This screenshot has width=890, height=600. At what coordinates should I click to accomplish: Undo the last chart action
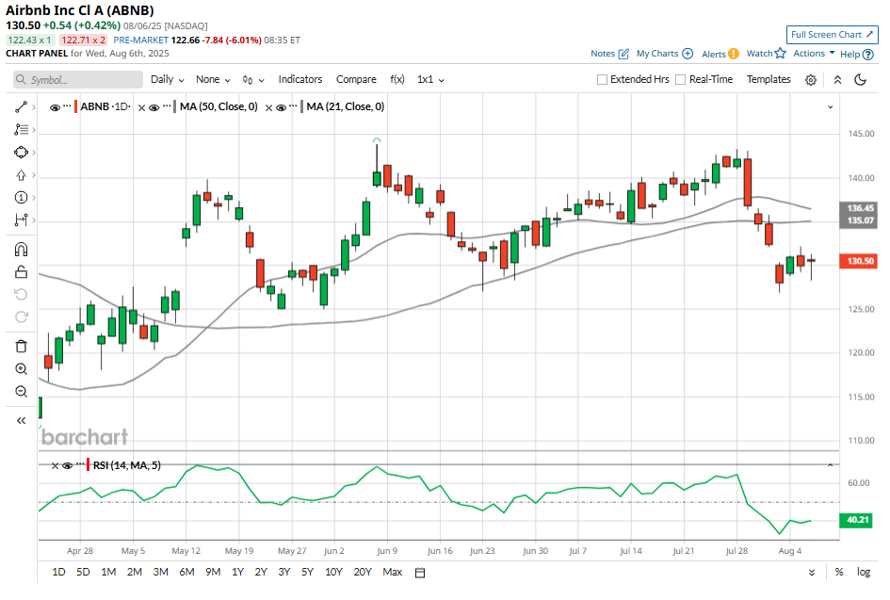click(x=21, y=294)
